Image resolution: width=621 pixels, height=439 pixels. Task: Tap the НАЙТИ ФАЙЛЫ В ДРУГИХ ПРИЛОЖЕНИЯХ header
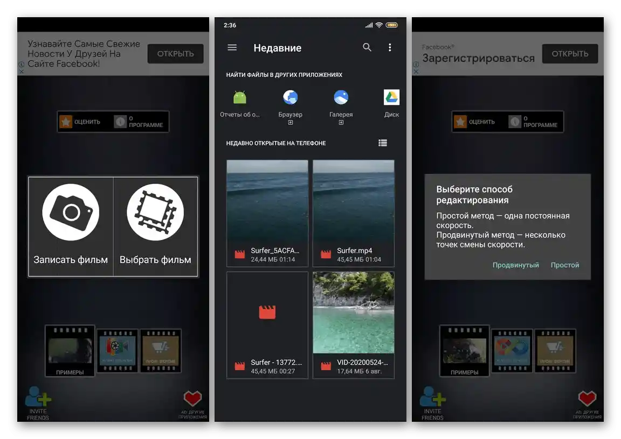(284, 75)
